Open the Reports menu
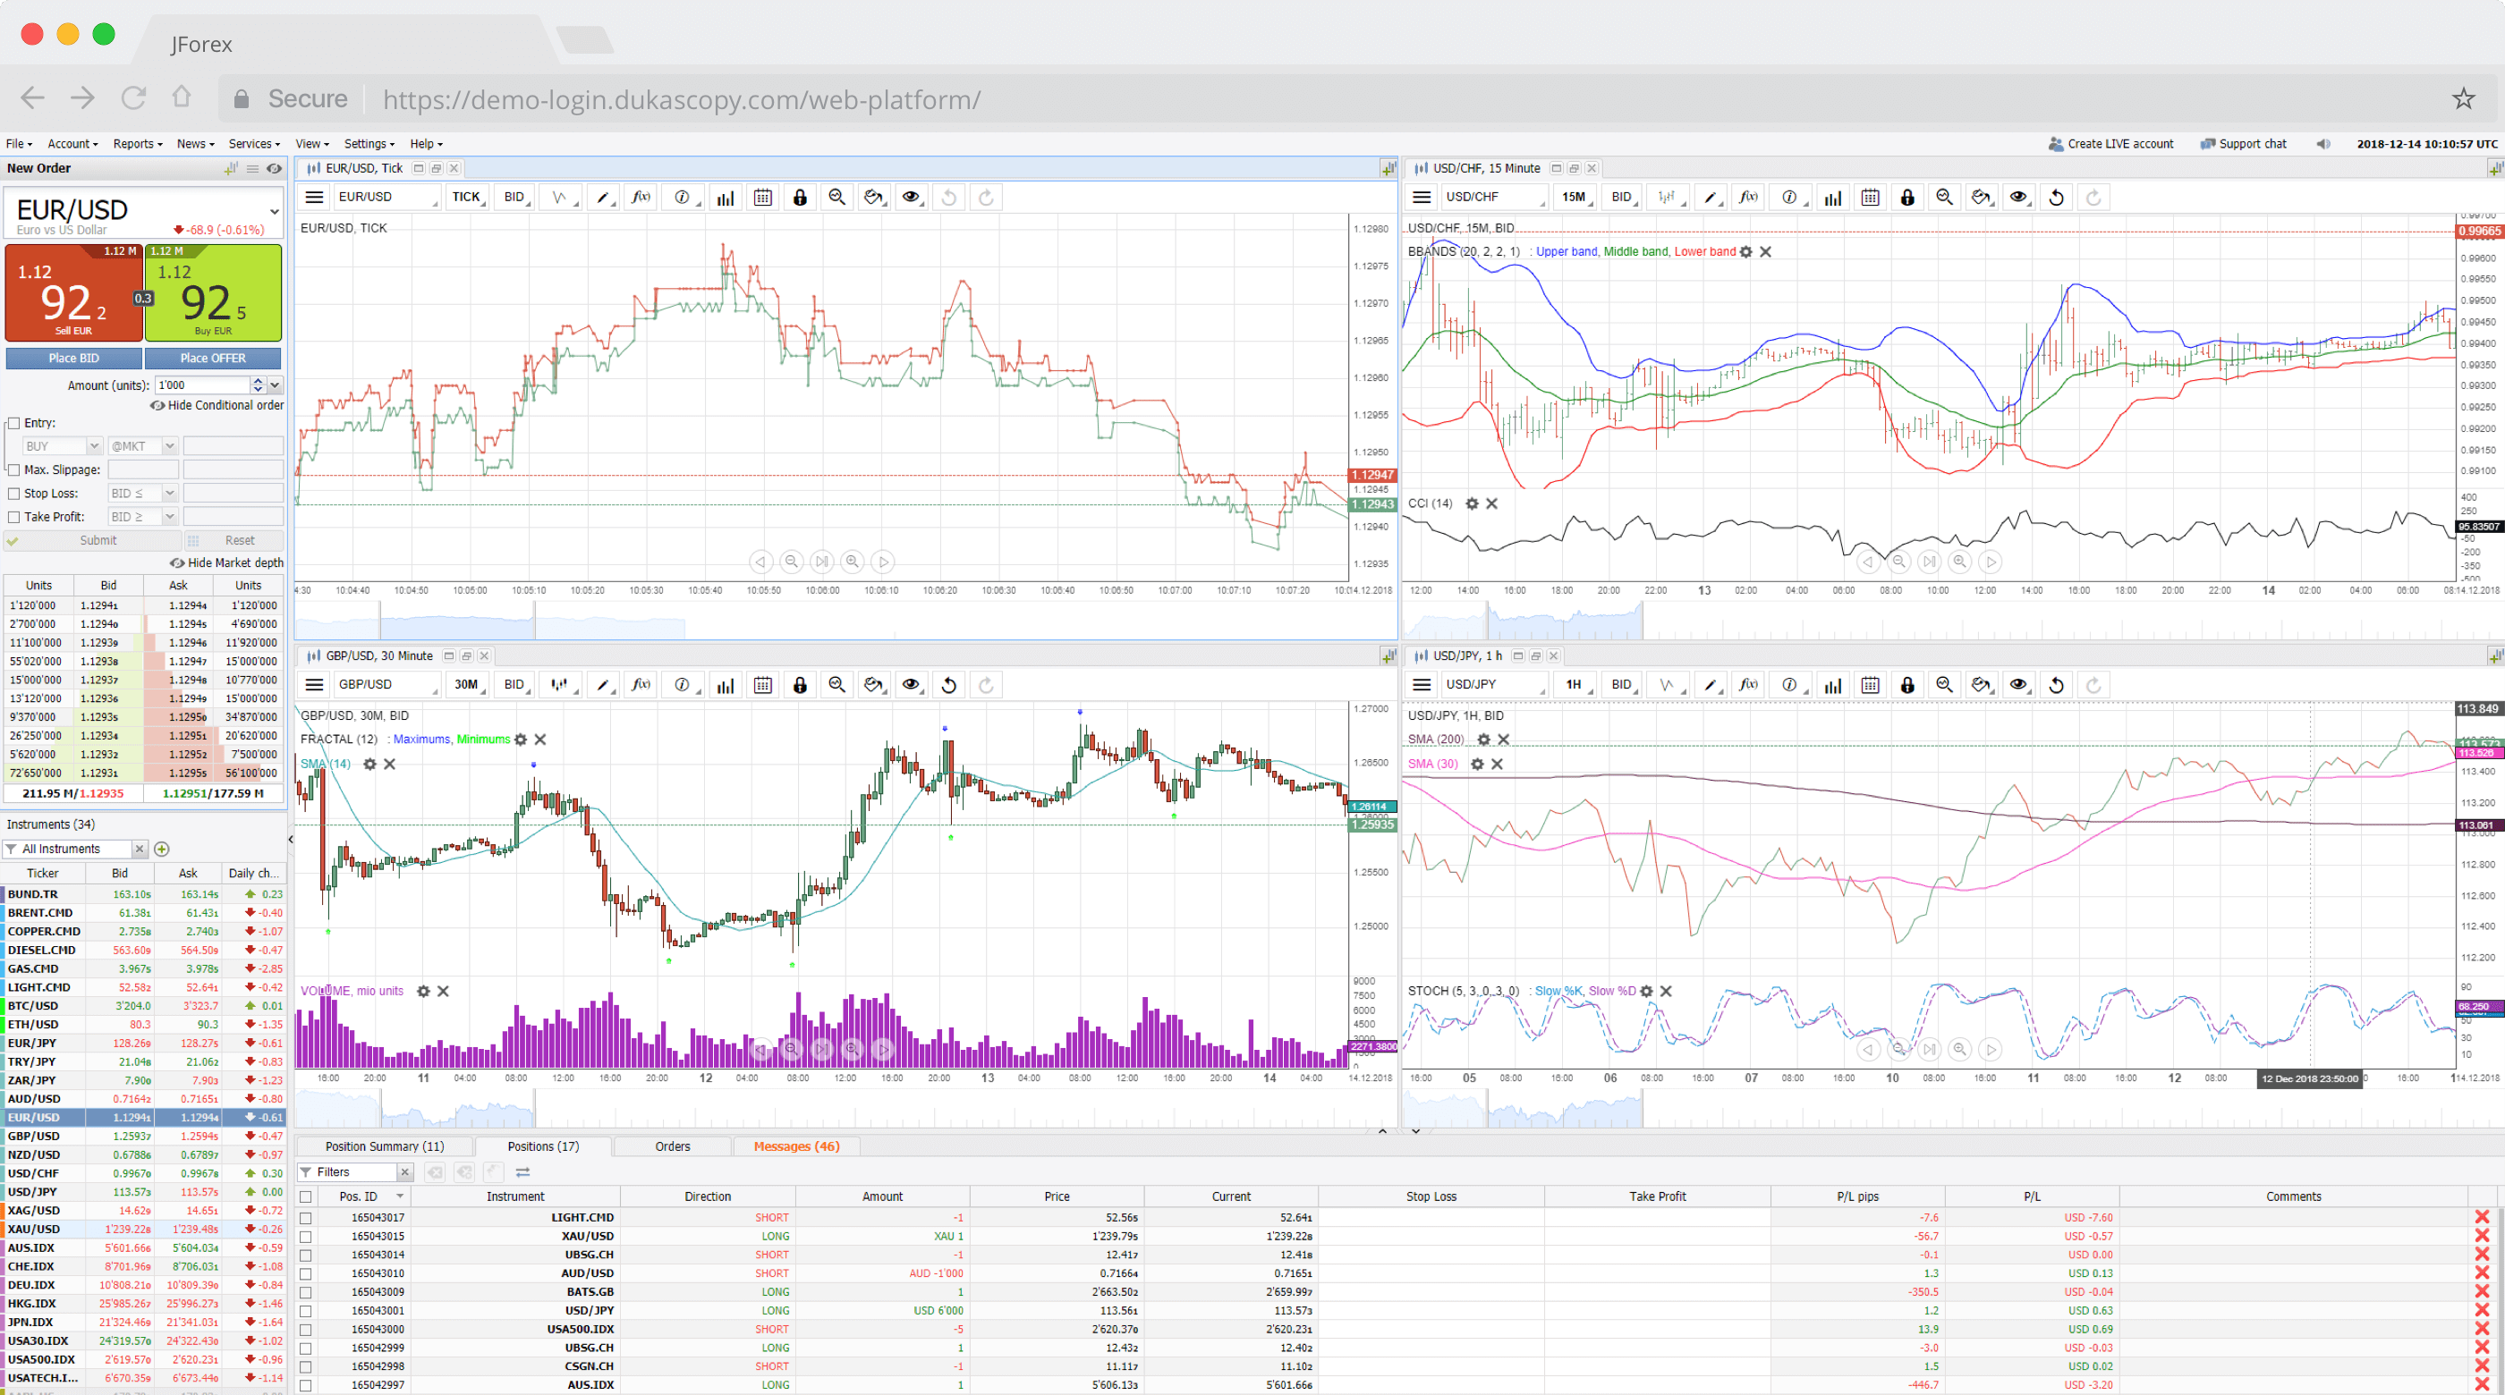Viewport: 2505px width, 1395px height. coord(137,144)
